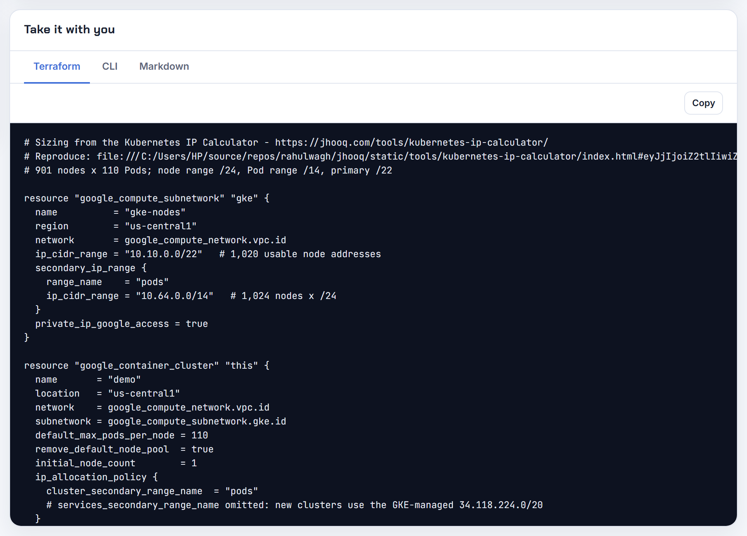
Task: Click the subnetwork = google_compute_subnetwork.gke.id line
Action: (x=161, y=421)
